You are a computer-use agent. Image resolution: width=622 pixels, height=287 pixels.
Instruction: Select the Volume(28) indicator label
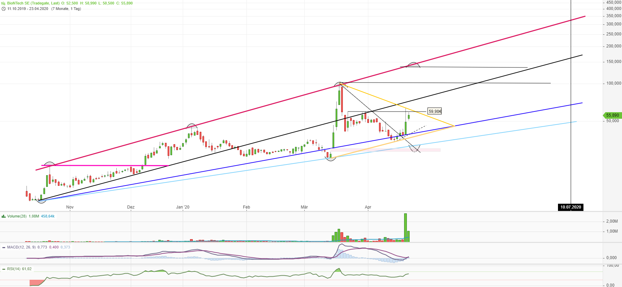(17, 216)
